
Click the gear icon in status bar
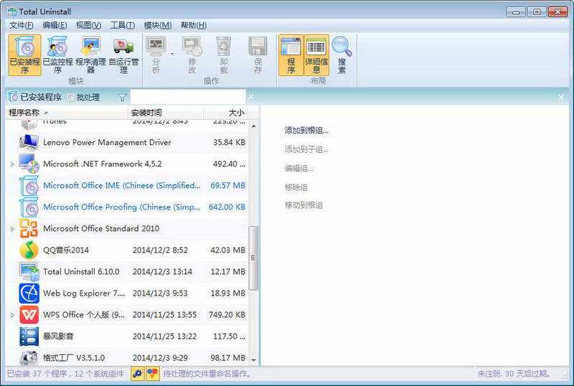137,374
